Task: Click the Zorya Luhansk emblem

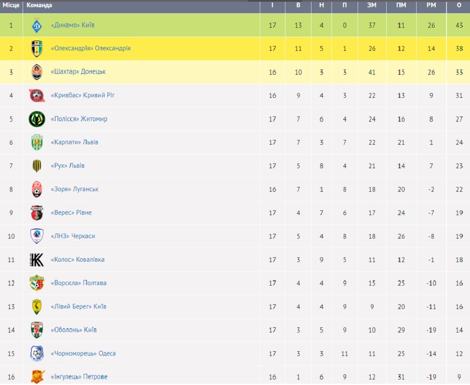Action: [x=37, y=189]
